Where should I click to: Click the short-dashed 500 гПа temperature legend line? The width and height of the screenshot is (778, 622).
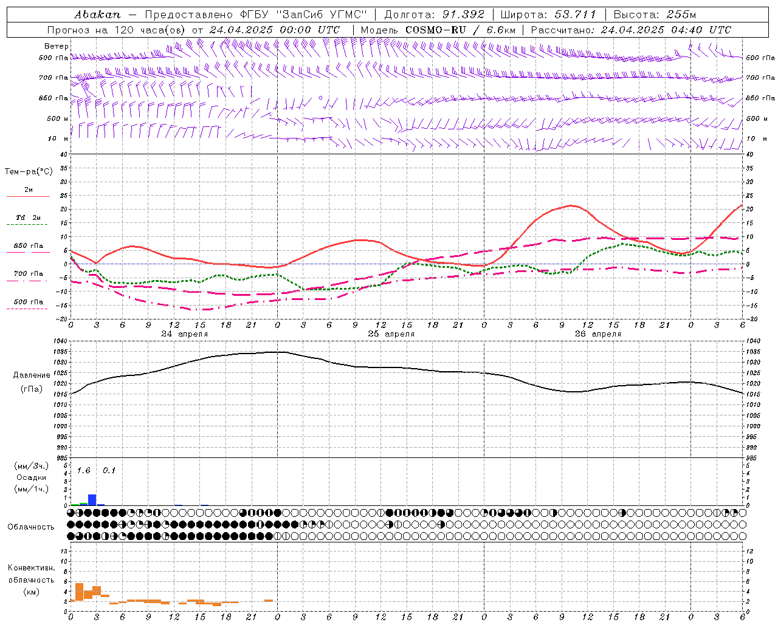(x=27, y=309)
